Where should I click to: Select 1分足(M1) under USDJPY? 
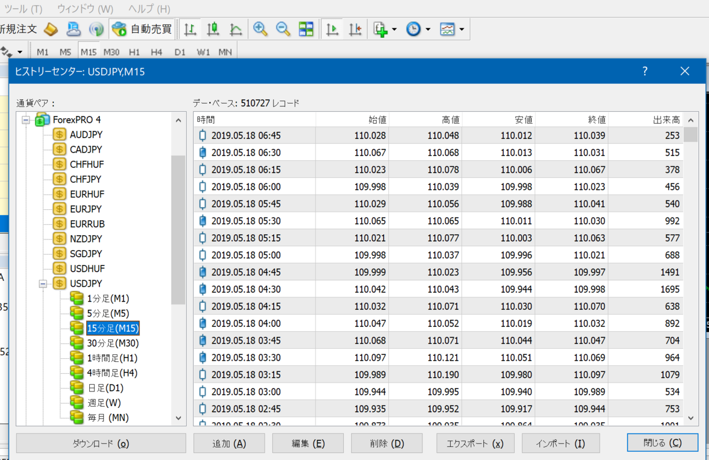click(108, 298)
